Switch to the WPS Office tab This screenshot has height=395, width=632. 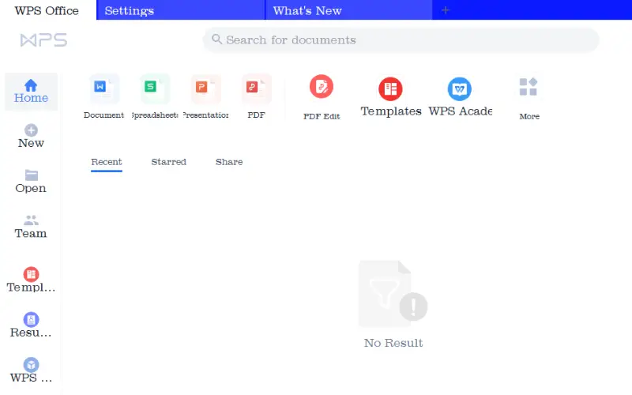(x=47, y=10)
